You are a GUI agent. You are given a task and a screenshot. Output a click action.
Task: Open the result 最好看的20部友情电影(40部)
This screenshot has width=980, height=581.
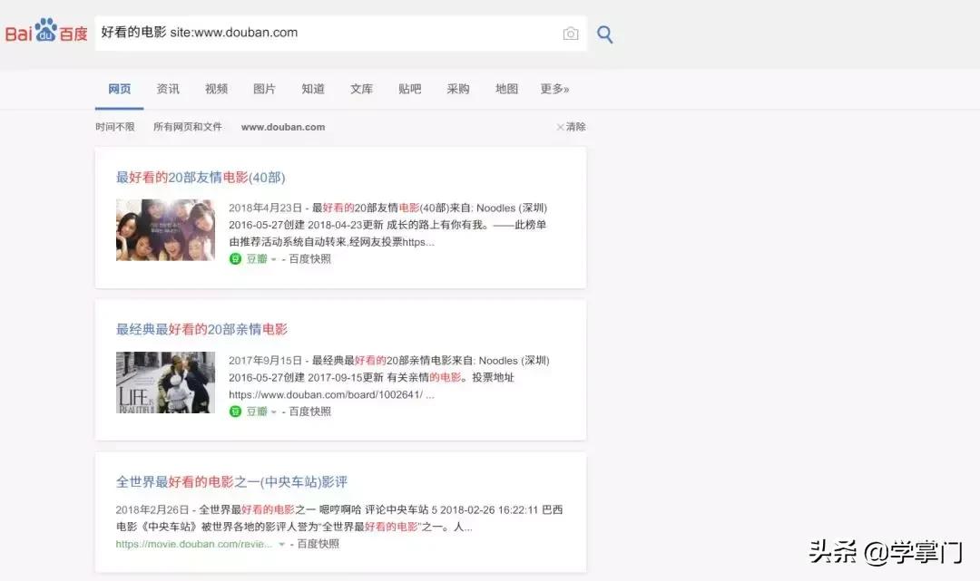point(201,178)
